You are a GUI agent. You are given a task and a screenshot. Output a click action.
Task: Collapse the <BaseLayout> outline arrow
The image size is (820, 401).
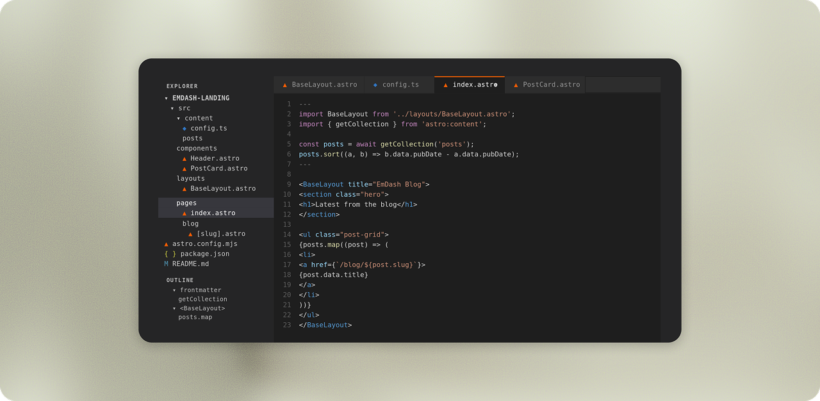[174, 308]
